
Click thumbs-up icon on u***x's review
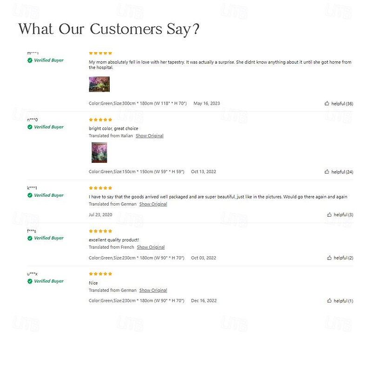coord(329,301)
